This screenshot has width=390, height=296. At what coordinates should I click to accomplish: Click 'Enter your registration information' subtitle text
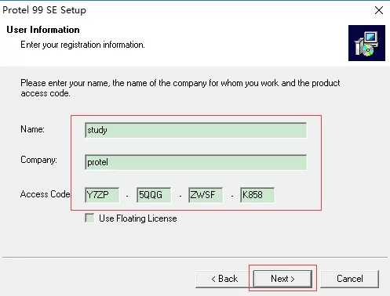82,45
